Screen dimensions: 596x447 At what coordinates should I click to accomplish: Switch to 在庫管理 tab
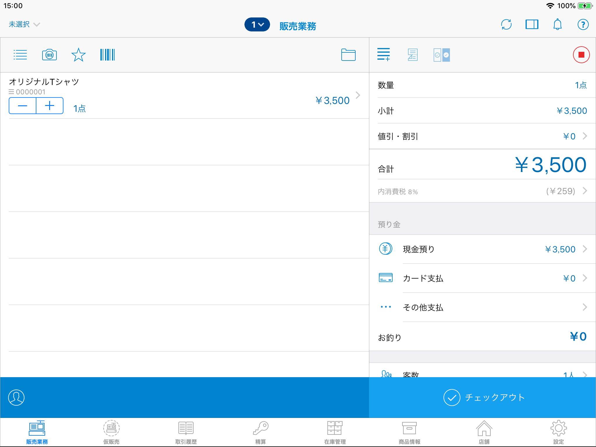click(335, 432)
